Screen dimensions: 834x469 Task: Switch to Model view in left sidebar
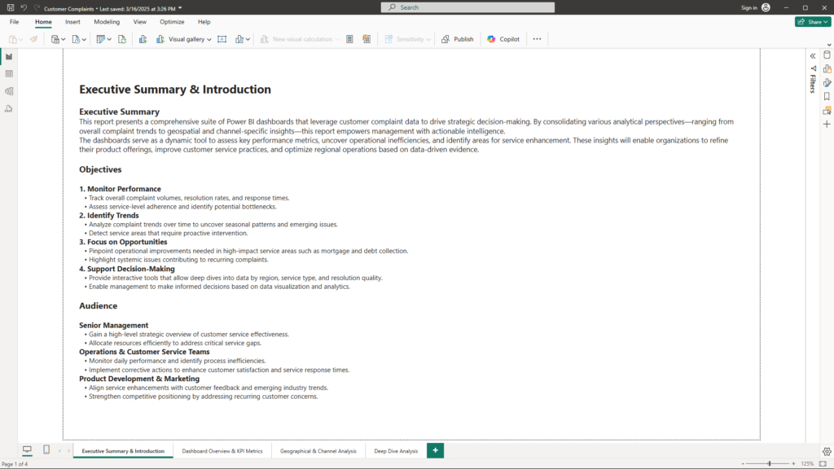click(9, 91)
